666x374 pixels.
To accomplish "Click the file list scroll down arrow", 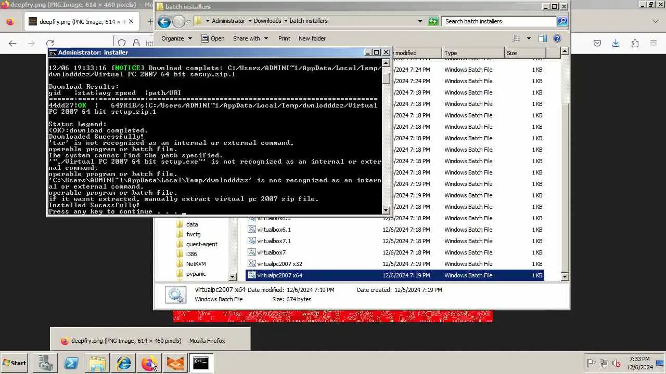I will [x=565, y=276].
